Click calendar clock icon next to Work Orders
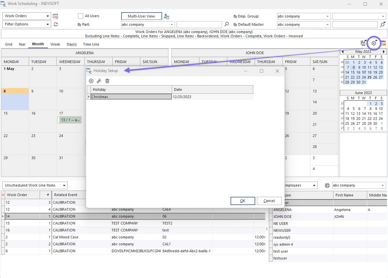 coord(55,16)
